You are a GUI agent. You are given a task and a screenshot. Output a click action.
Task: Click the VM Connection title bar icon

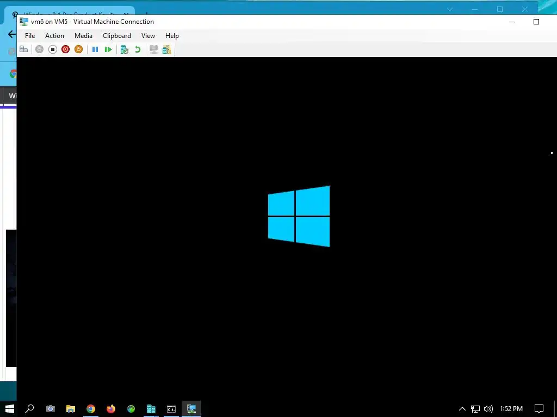pyautogui.click(x=24, y=22)
